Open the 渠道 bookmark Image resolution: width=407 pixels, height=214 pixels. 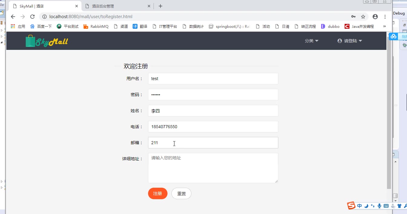click(121, 26)
